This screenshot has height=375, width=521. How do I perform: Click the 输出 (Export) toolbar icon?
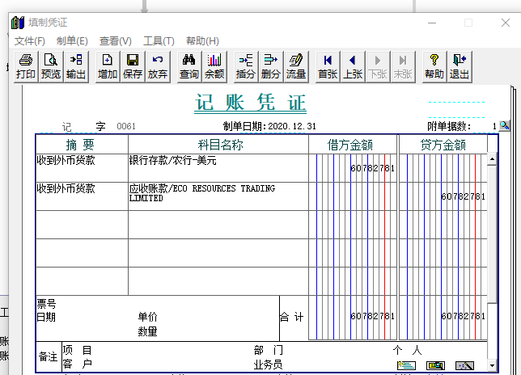point(76,67)
